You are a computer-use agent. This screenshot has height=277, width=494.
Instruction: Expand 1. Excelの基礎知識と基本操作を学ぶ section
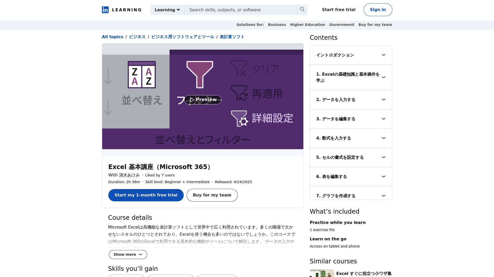351,77
